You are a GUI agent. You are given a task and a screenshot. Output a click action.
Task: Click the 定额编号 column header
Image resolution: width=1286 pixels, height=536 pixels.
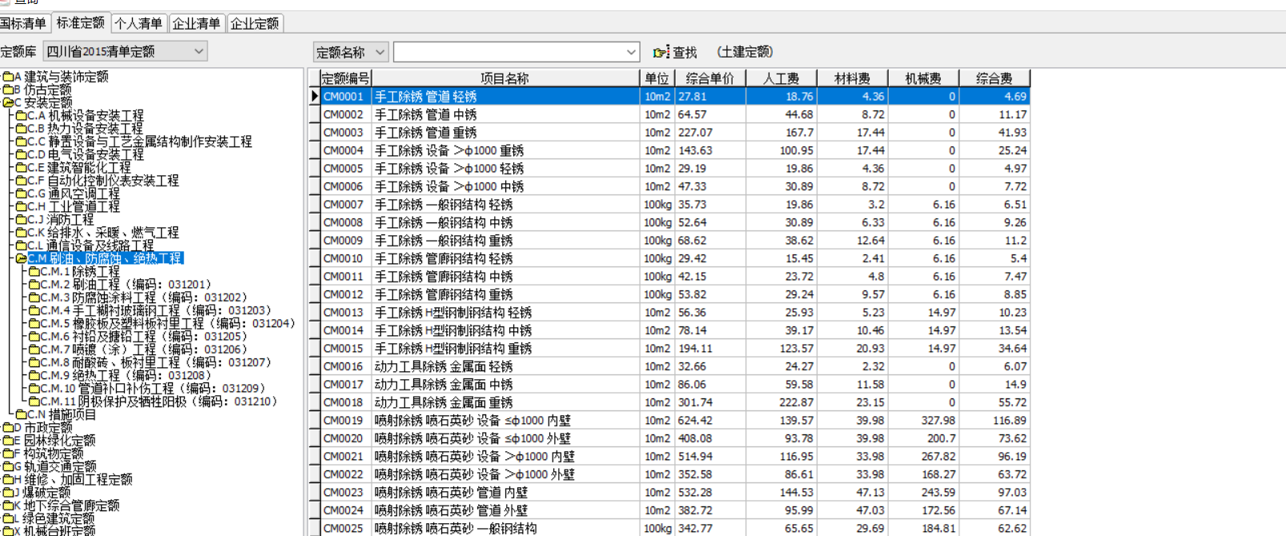tap(345, 78)
